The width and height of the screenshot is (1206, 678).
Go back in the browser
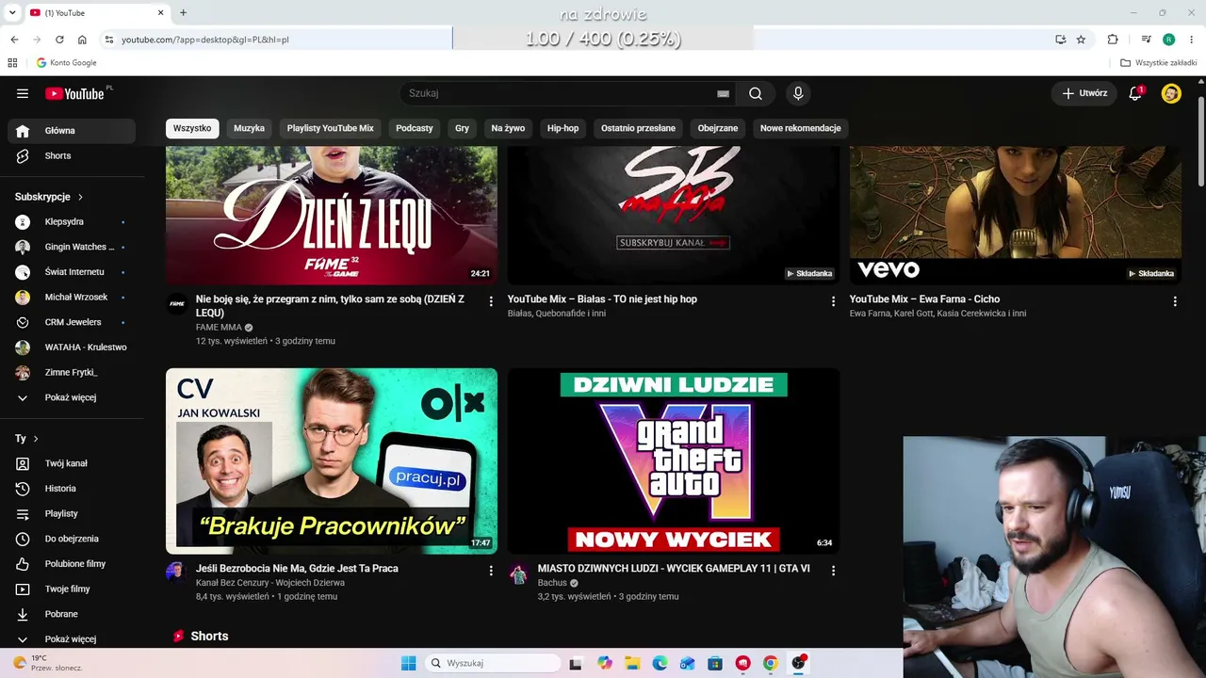[14, 40]
